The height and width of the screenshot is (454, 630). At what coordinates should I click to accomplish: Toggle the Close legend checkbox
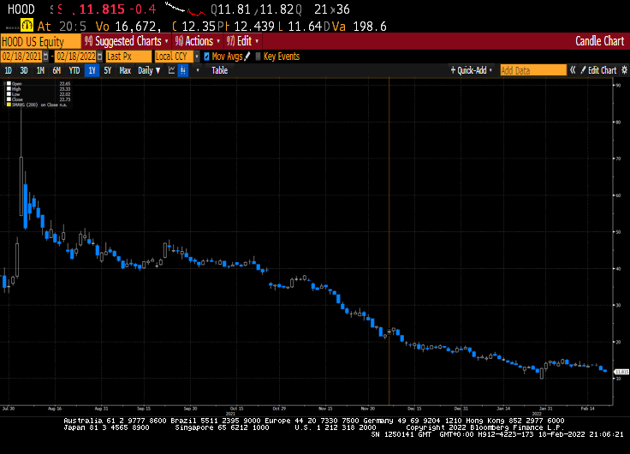pos(9,99)
